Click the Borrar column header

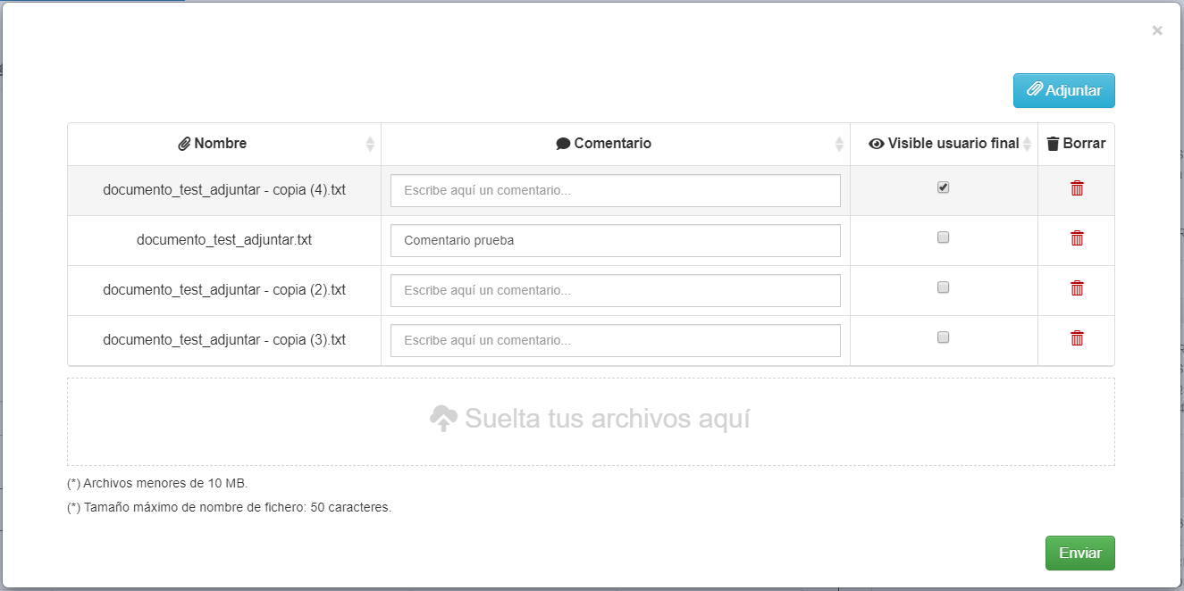click(1076, 144)
